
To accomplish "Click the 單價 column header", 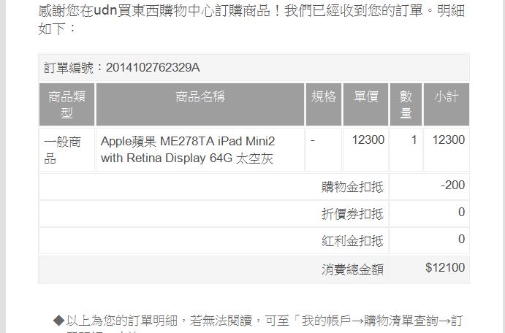I will [365, 104].
